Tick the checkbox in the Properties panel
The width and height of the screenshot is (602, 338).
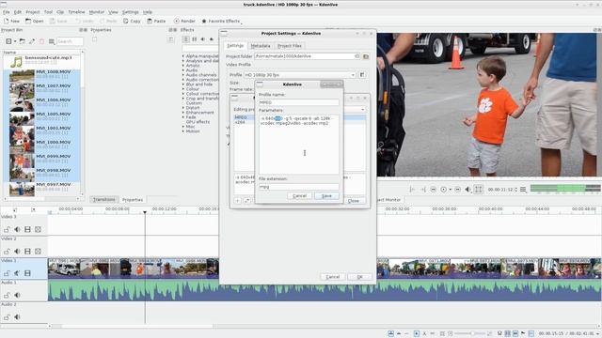pyautogui.click(x=94, y=39)
